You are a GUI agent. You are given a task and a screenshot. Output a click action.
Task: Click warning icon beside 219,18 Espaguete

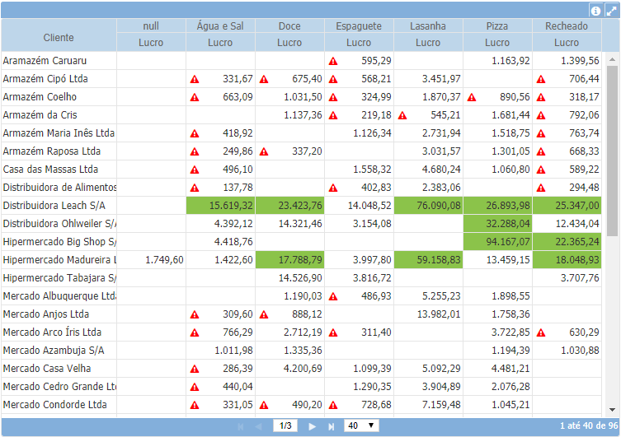333,115
